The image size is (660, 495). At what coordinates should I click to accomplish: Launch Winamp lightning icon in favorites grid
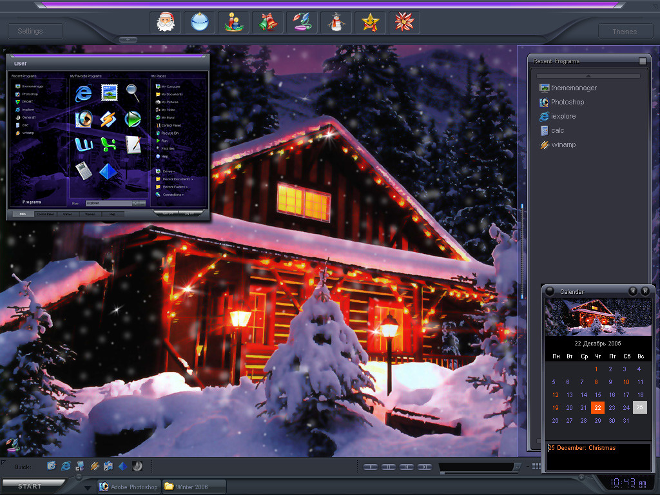coord(108,119)
